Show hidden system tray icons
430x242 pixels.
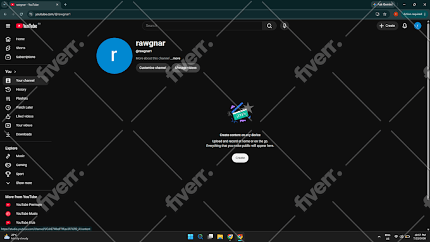point(379,237)
